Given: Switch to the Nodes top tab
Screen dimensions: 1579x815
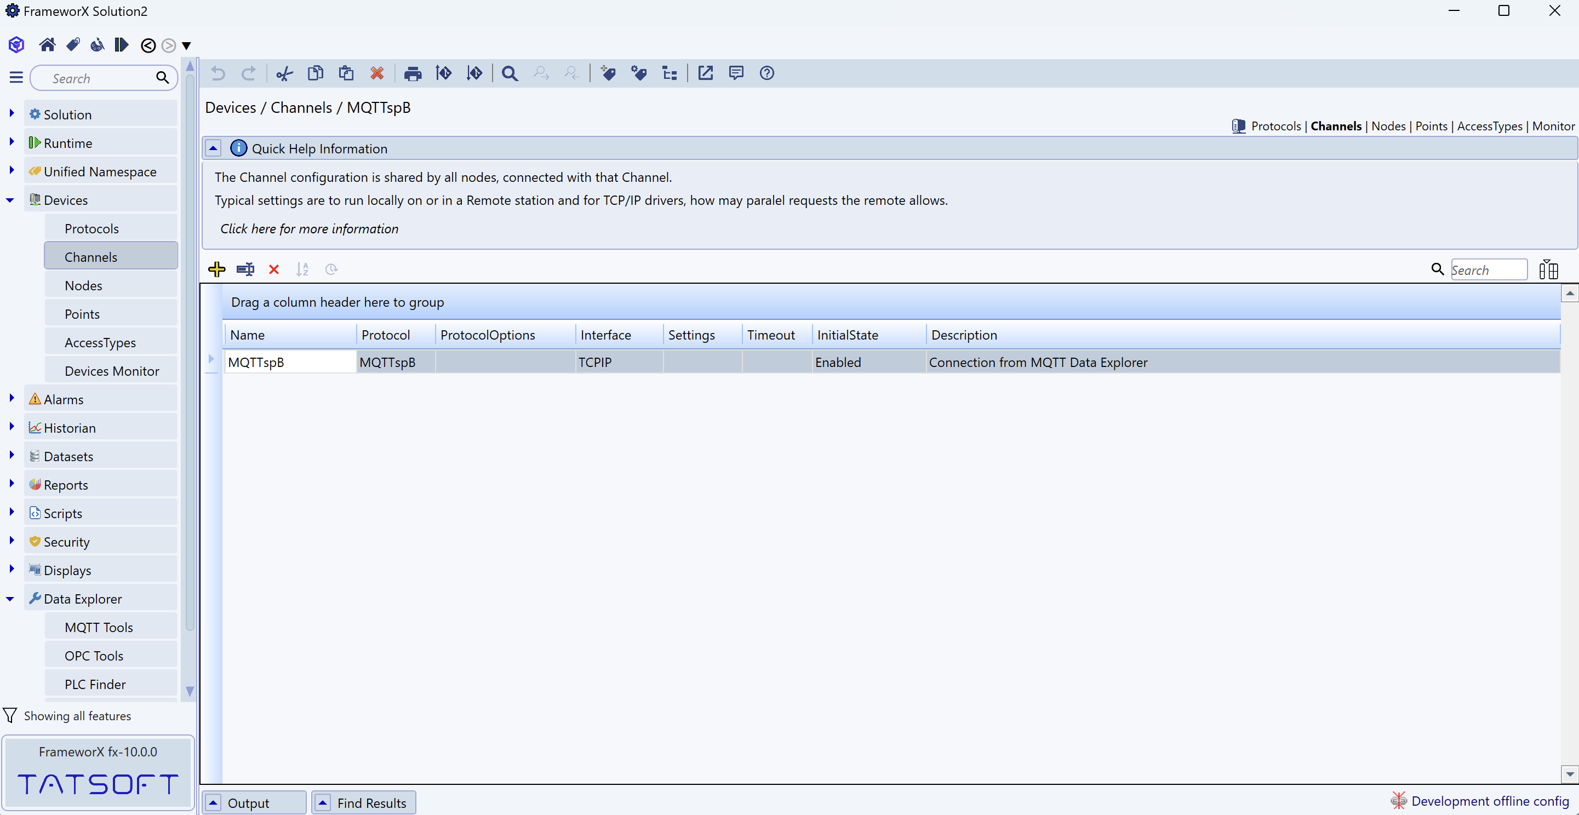Looking at the screenshot, I should (x=1388, y=126).
